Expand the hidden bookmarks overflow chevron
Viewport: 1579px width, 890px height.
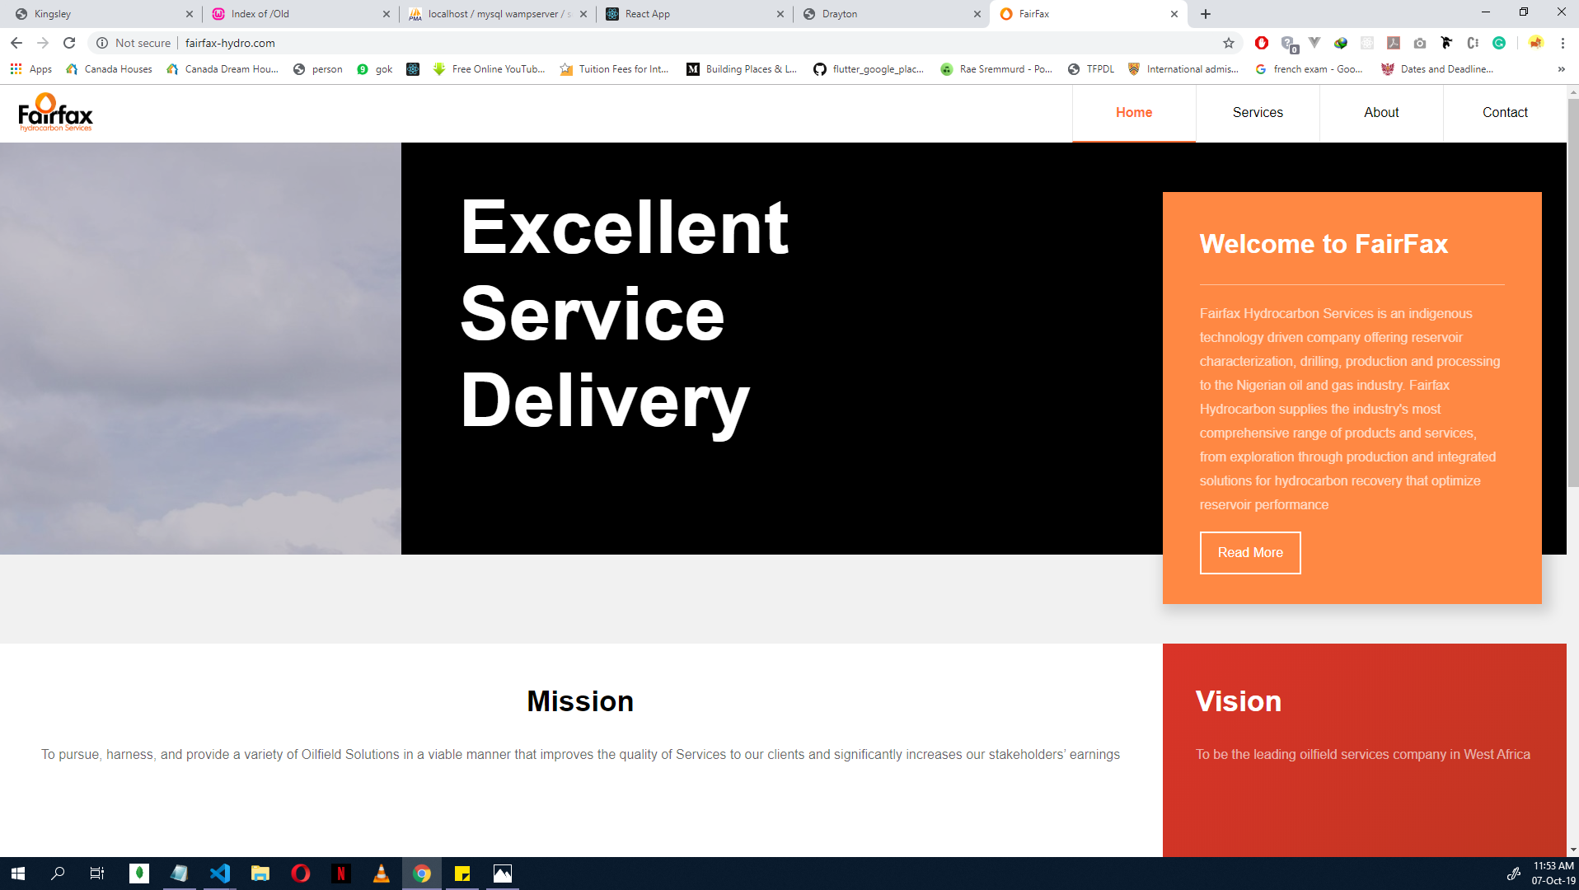[x=1561, y=69]
